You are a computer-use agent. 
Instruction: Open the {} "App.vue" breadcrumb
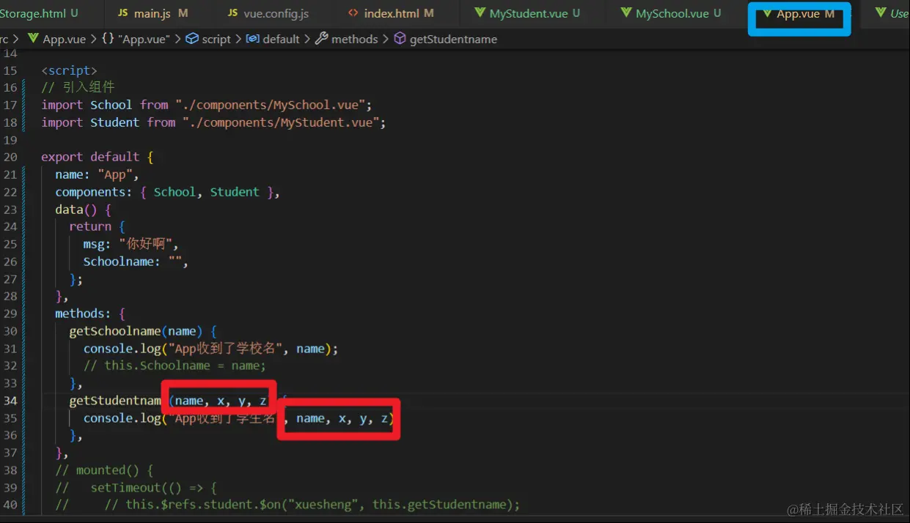point(134,39)
